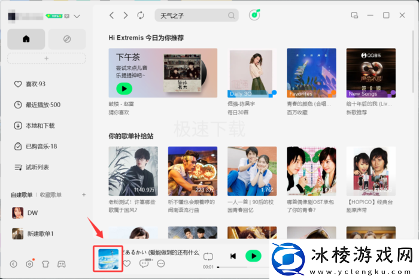This screenshot has height=279, width=419.
Task: Open 已购音乐·18 purchased music
Action: 36,147
